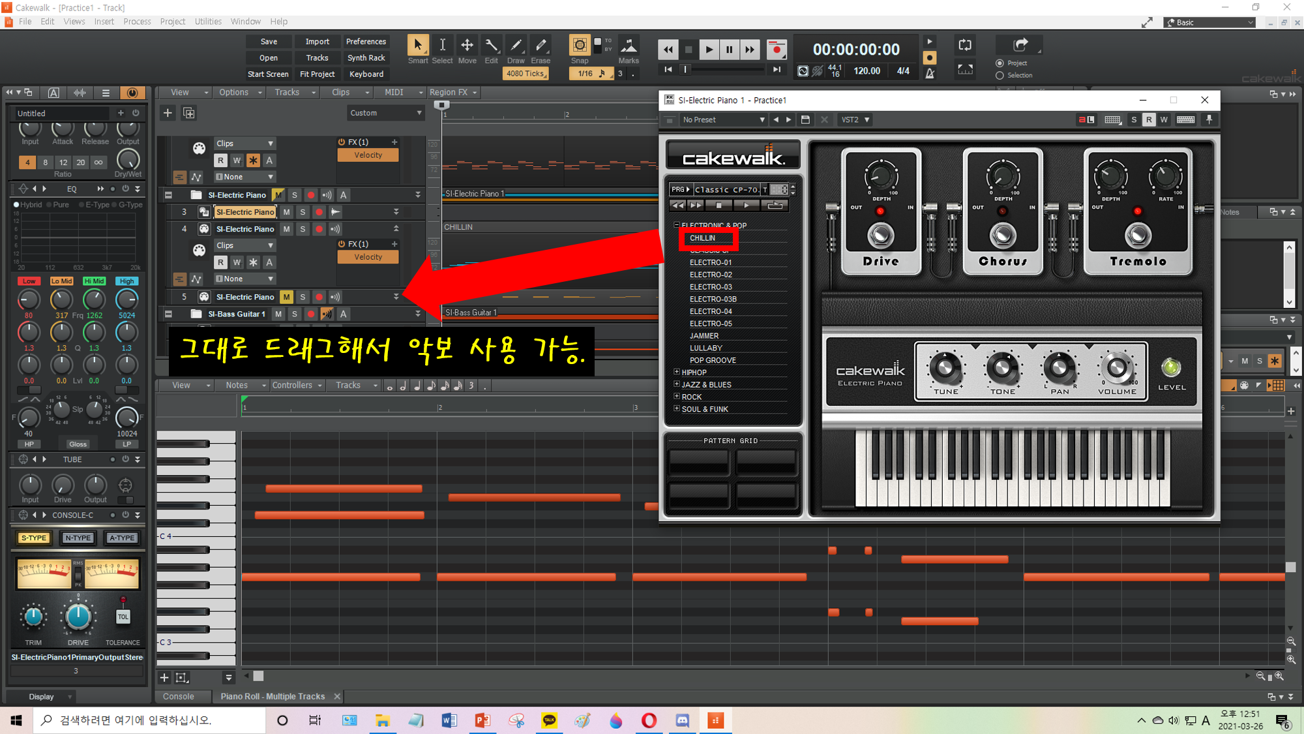The height and width of the screenshot is (734, 1304).
Task: Click the tempo 120.00 field
Action: pos(867,70)
